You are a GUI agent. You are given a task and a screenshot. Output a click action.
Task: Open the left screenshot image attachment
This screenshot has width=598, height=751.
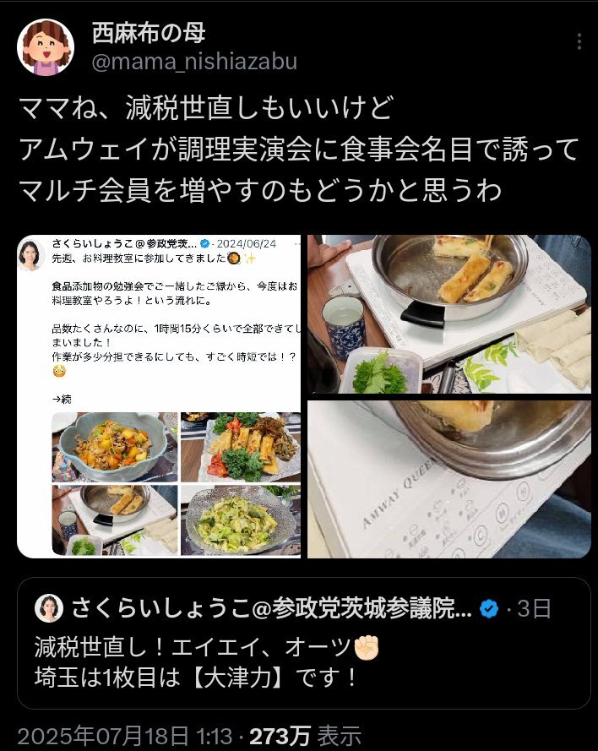(159, 396)
